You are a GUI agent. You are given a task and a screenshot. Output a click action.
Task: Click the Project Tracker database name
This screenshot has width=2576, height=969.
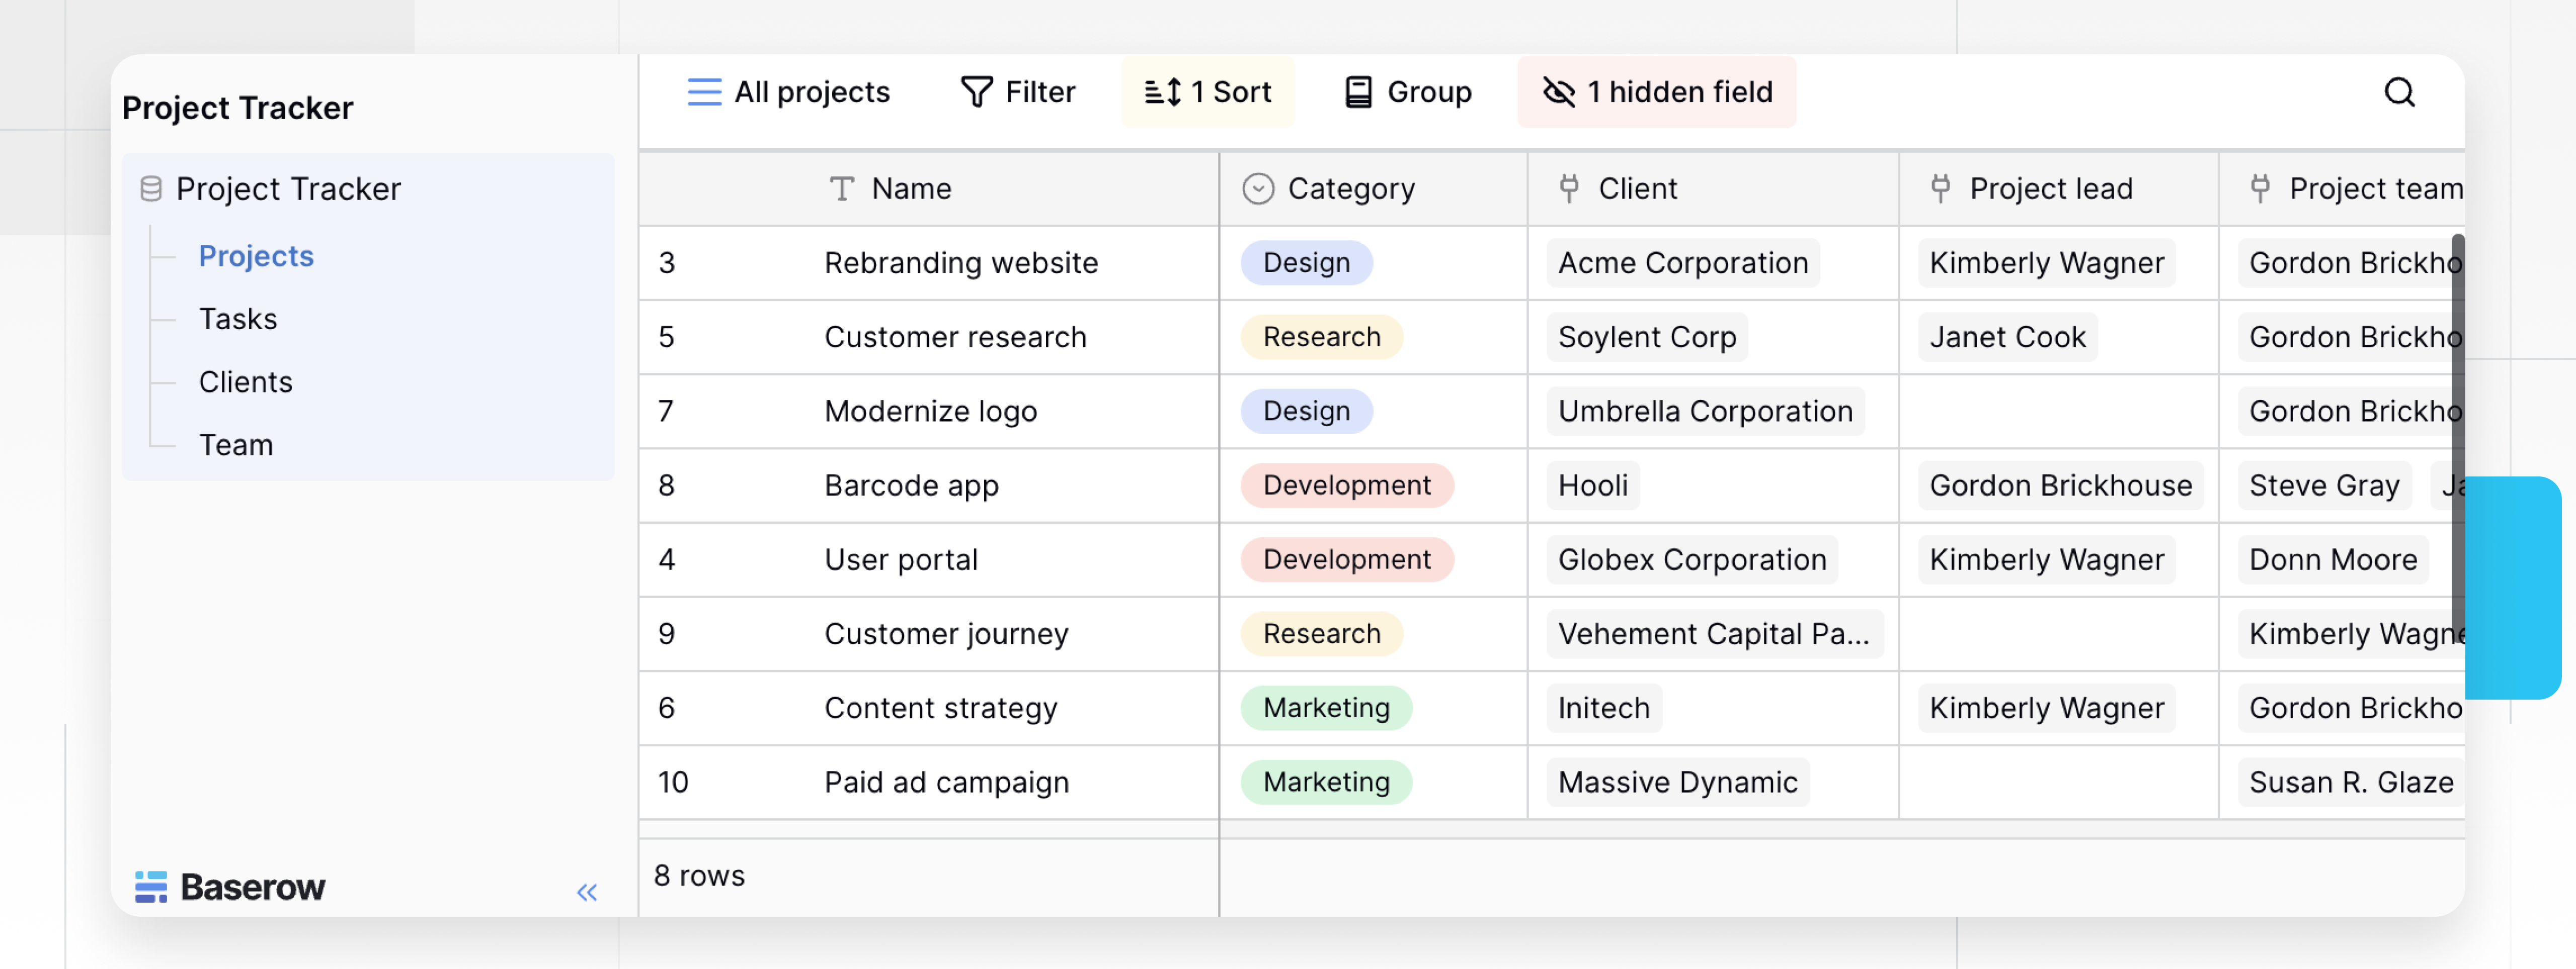click(288, 188)
